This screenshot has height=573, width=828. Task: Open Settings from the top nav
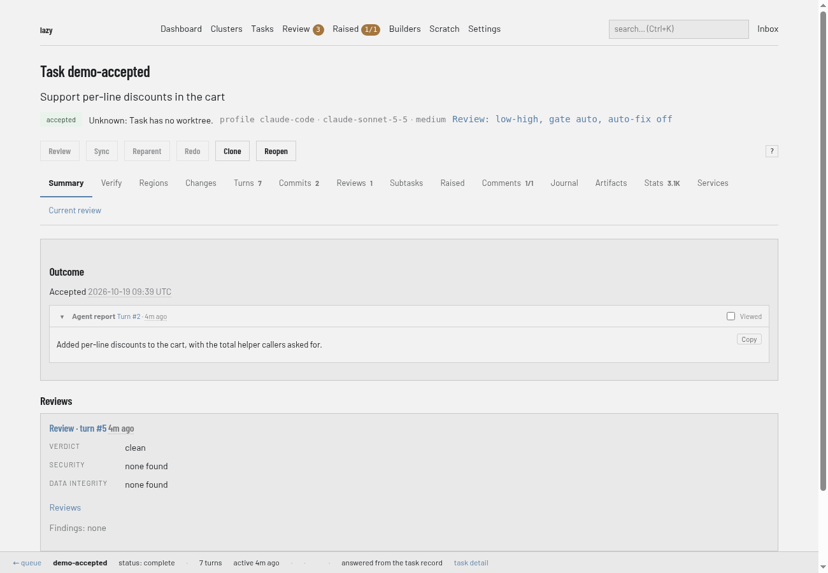[484, 29]
